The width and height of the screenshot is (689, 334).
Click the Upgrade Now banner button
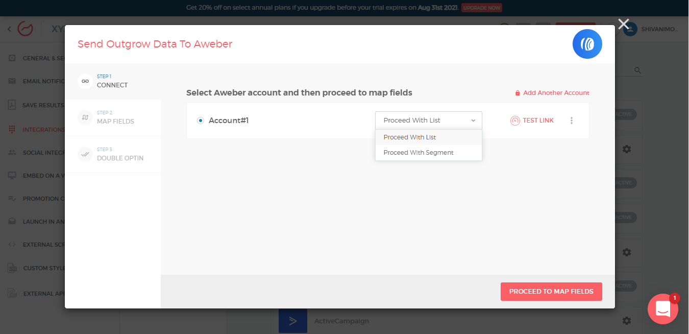pyautogui.click(x=481, y=8)
